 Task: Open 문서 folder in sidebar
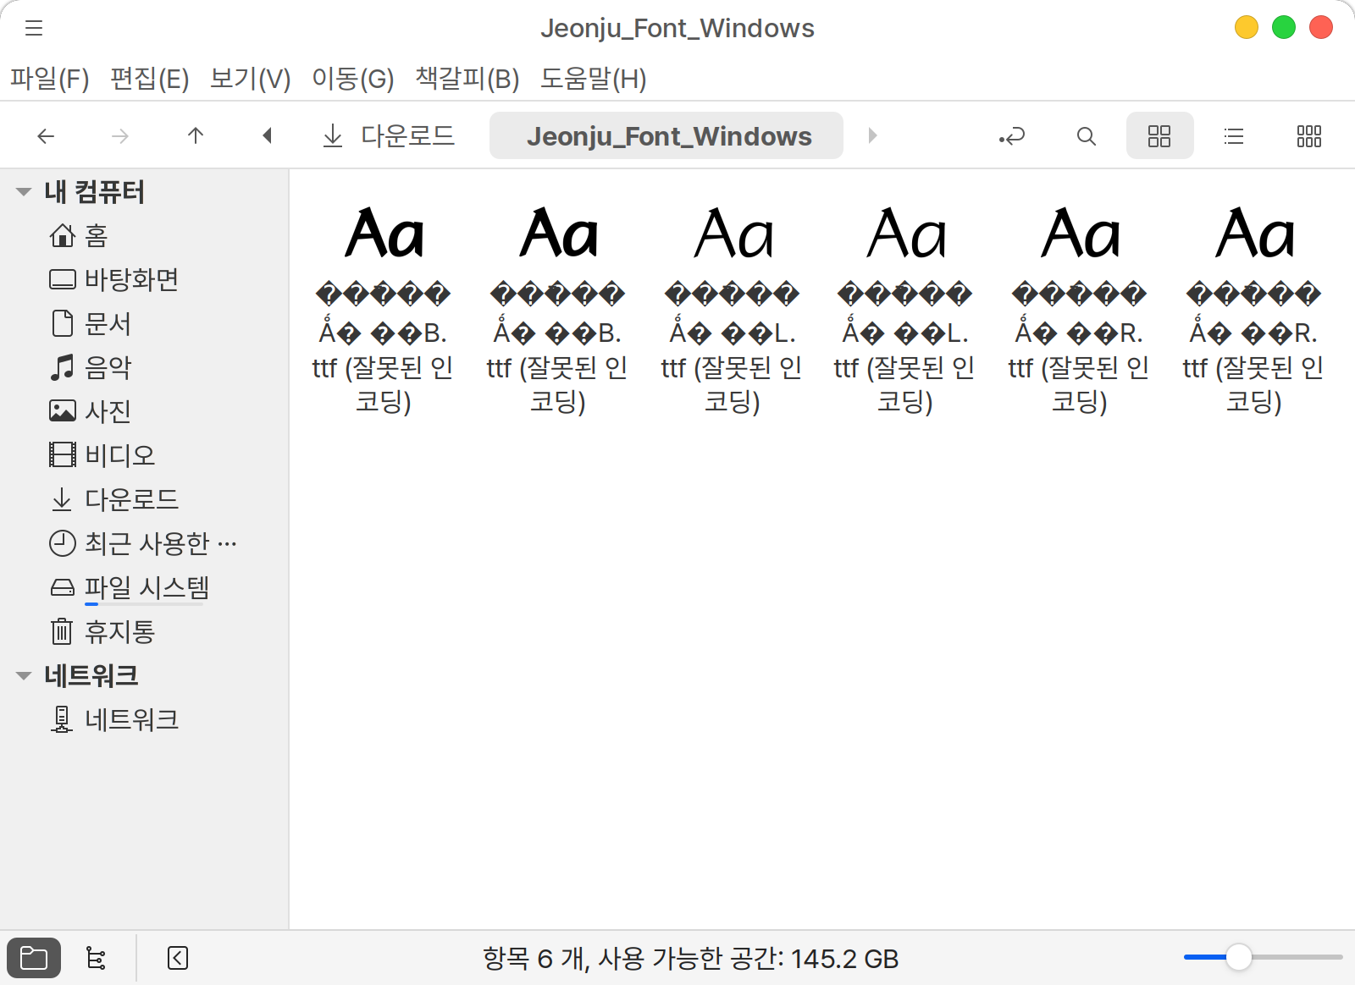[x=144, y=323]
